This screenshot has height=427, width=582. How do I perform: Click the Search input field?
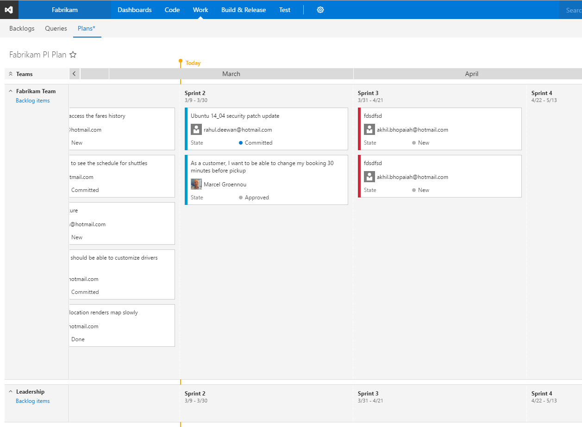click(x=573, y=9)
